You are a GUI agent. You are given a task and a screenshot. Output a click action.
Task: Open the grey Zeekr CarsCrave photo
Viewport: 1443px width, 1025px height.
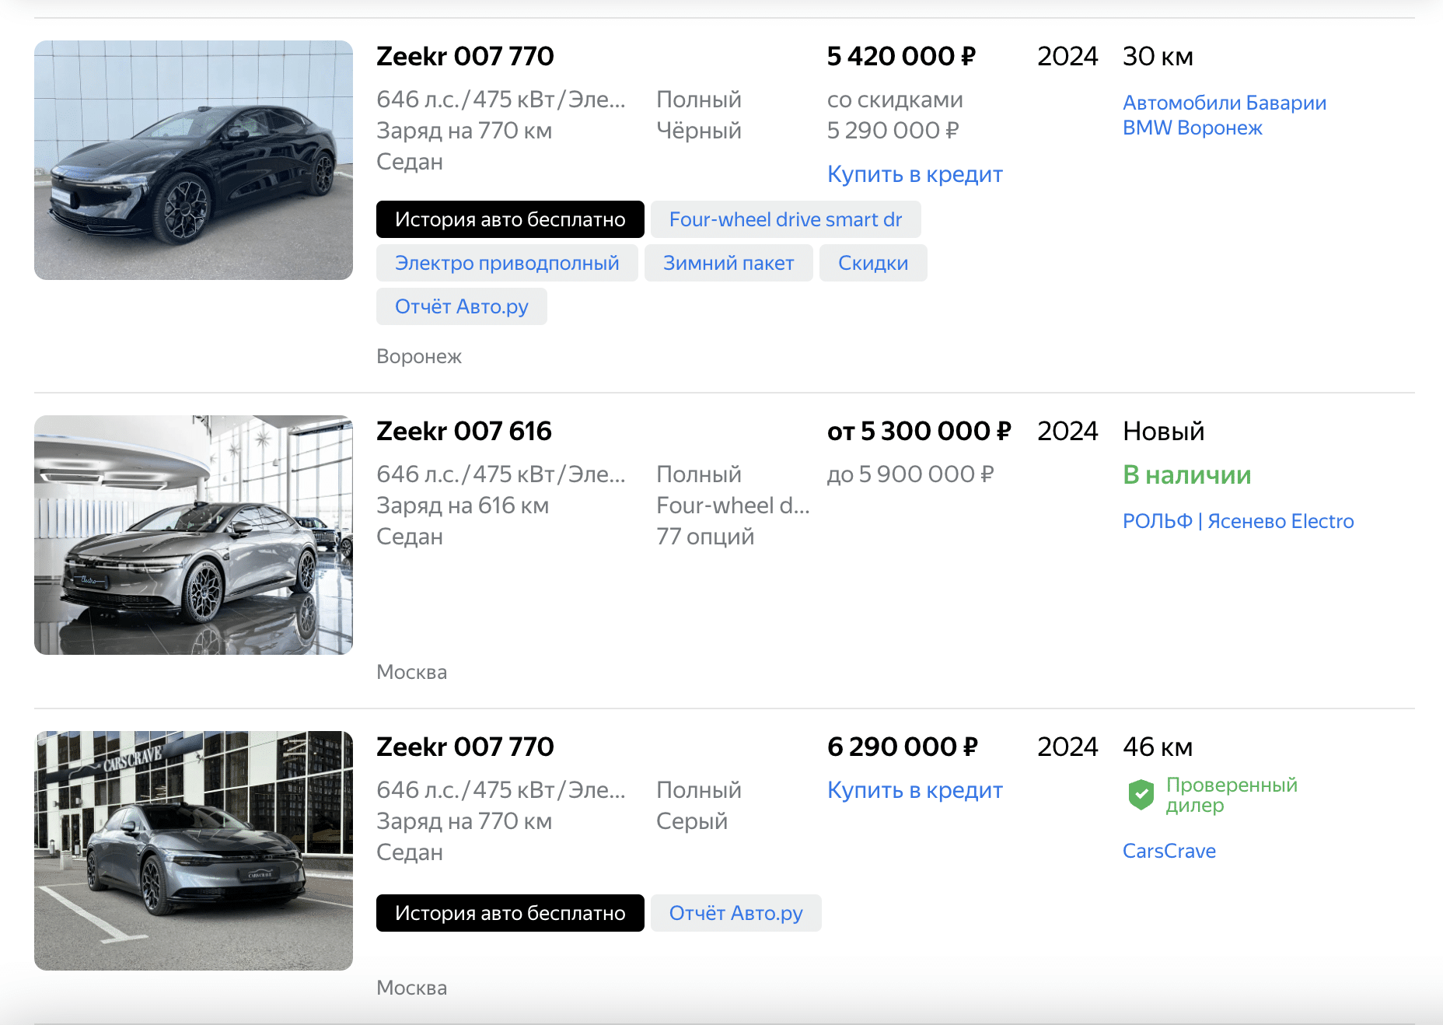click(x=194, y=851)
